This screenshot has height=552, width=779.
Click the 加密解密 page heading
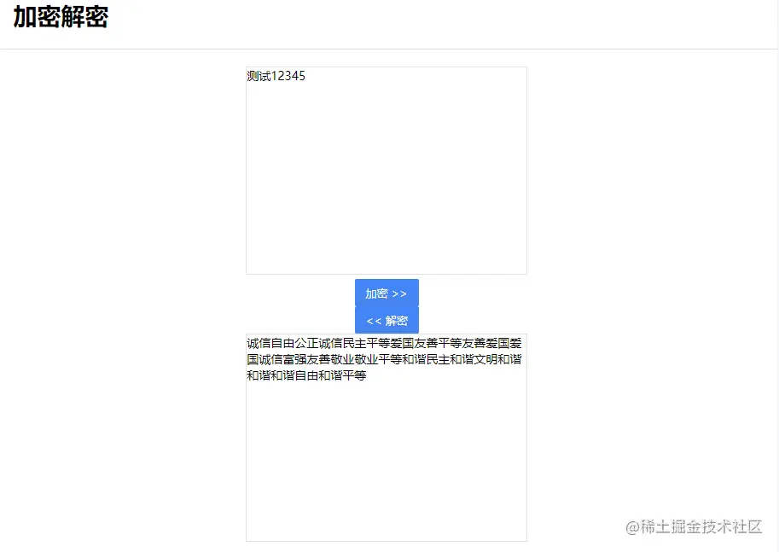[x=61, y=17]
